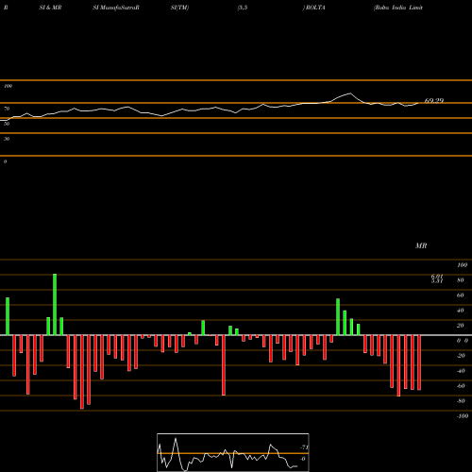Click the '100' label on MR axis
Screen dimensions: 472x472
[x=462, y=265]
